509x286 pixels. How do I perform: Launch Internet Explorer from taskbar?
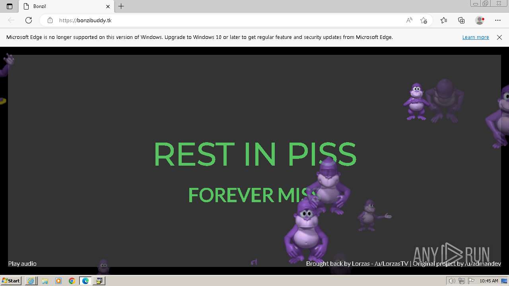tap(31, 281)
